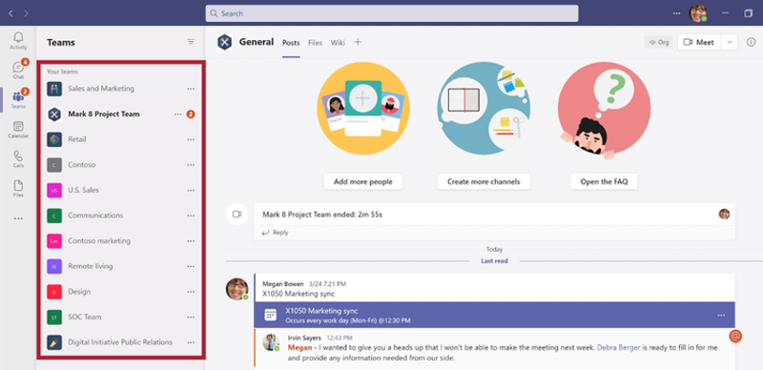Screen dimensions: 763x370
Task: Select the Communications team
Action: pos(121,216)
